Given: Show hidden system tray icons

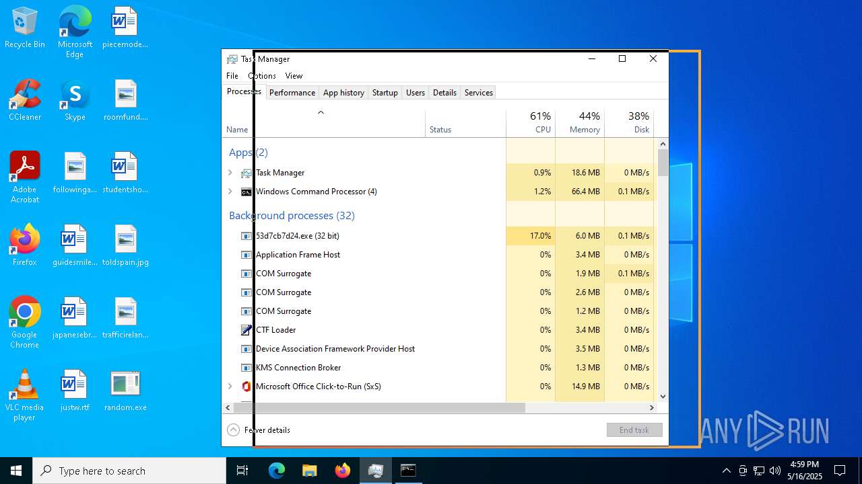Looking at the screenshot, I should point(726,471).
